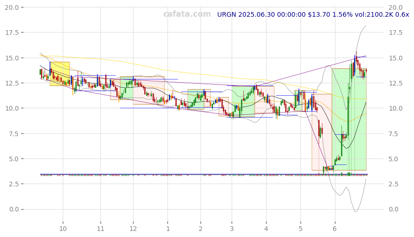Click the URGN 2025.06.30 price header text
The height and width of the screenshot is (237, 414).
click(313, 14)
